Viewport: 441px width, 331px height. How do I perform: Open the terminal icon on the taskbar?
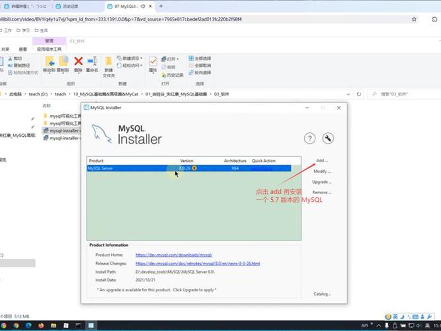(78, 325)
